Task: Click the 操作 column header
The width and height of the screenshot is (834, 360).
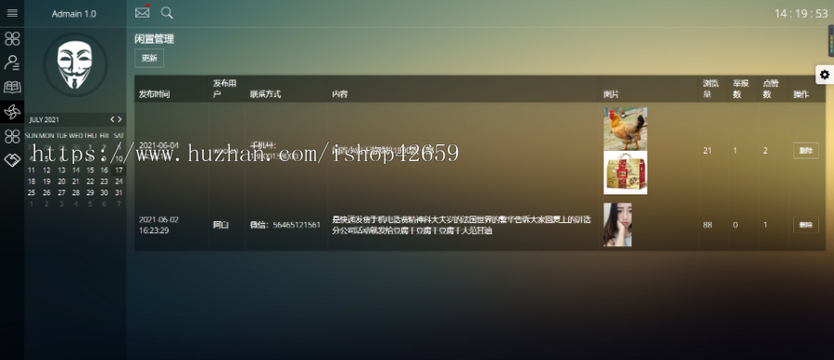Action: click(x=801, y=94)
